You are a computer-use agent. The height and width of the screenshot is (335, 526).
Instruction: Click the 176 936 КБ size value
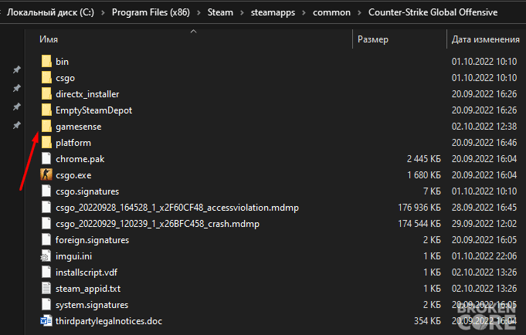419,208
